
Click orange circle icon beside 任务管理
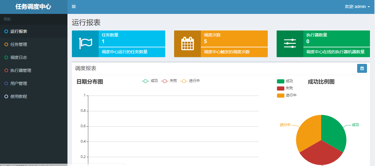pos(6,44)
